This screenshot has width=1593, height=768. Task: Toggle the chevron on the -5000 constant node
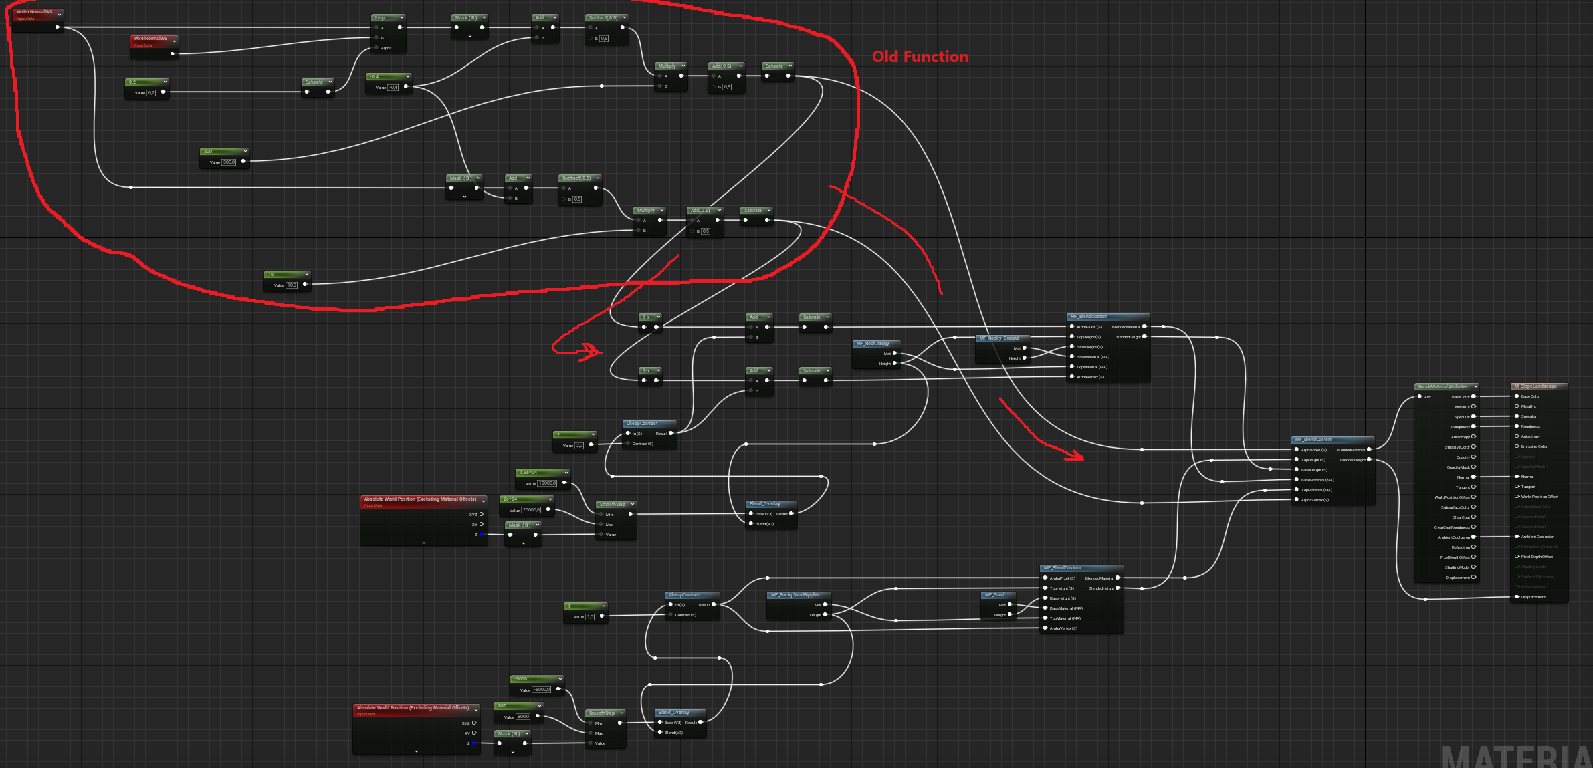coord(560,678)
